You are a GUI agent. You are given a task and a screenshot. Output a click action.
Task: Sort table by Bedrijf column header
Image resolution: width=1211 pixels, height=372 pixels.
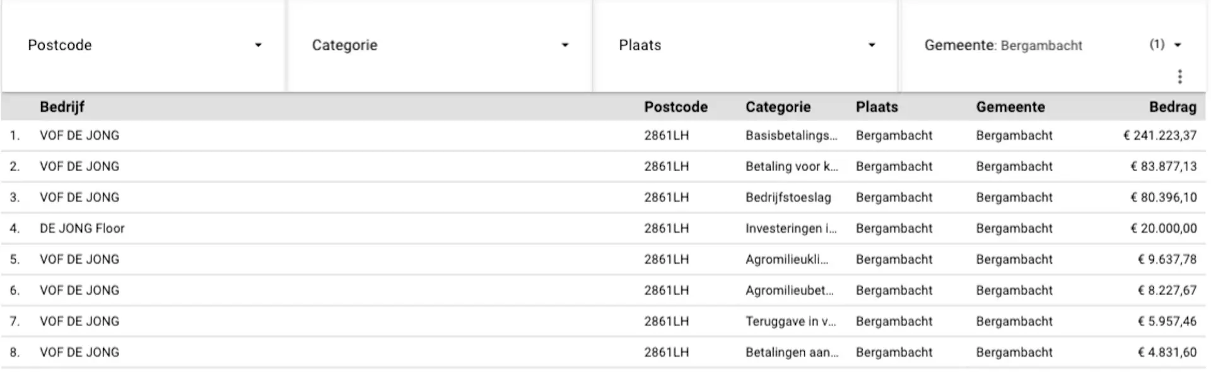click(x=62, y=107)
